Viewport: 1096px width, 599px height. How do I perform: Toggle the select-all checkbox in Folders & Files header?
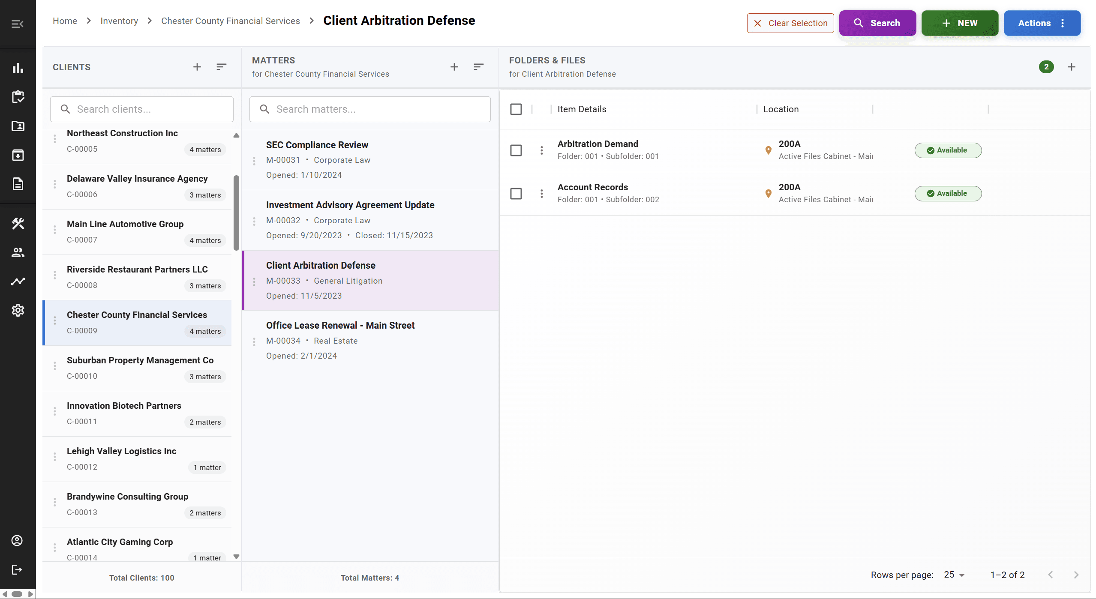tap(516, 109)
